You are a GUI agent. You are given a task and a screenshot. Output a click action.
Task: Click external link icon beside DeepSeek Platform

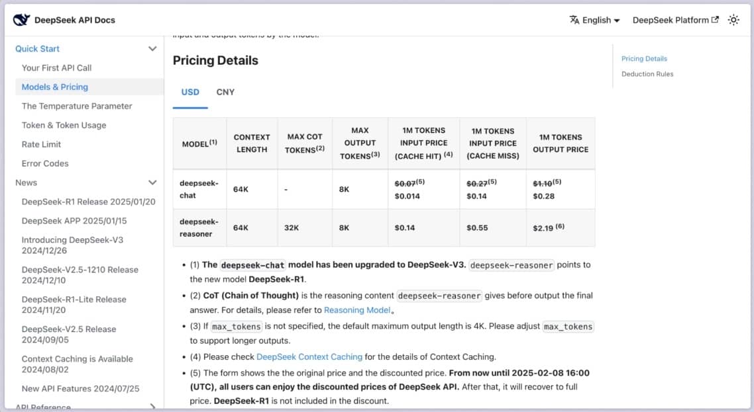pos(715,20)
